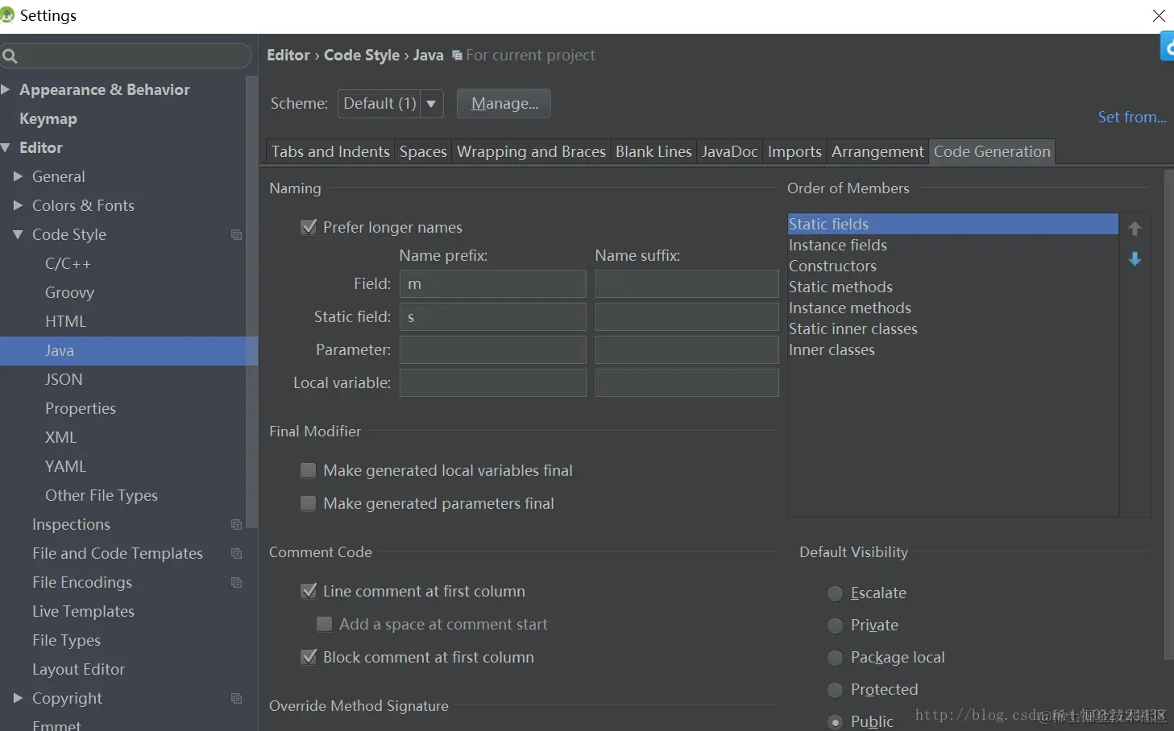Select Code Generation tab
The width and height of the screenshot is (1174, 731).
[992, 151]
